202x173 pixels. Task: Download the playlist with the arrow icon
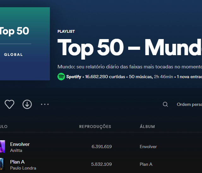(27, 104)
